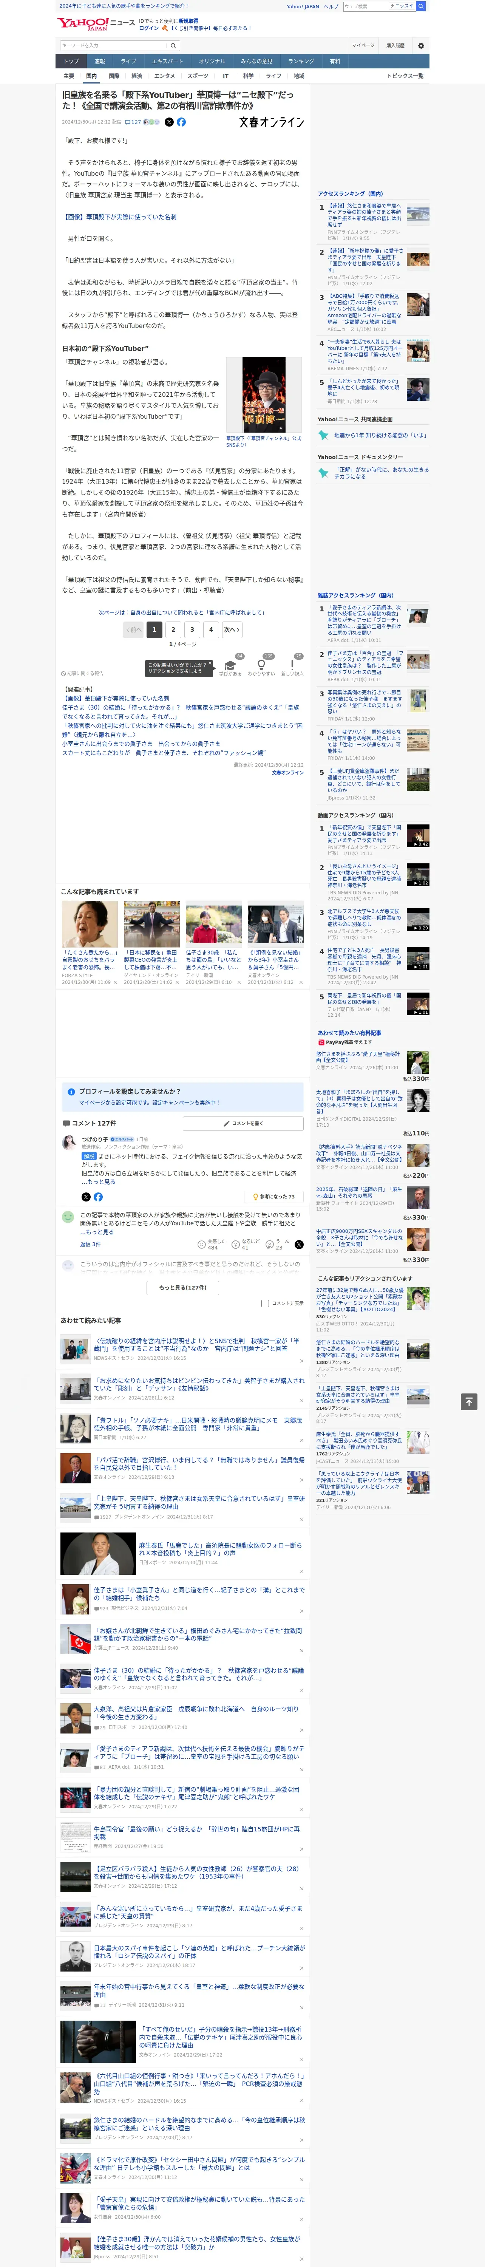The width and height of the screenshot is (485, 2267).
Task: Share article on X from headline area
Action: (x=169, y=122)
